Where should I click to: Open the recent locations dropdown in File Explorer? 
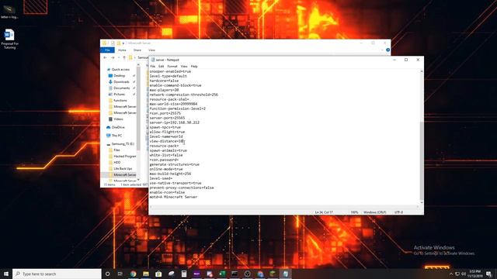(119, 57)
